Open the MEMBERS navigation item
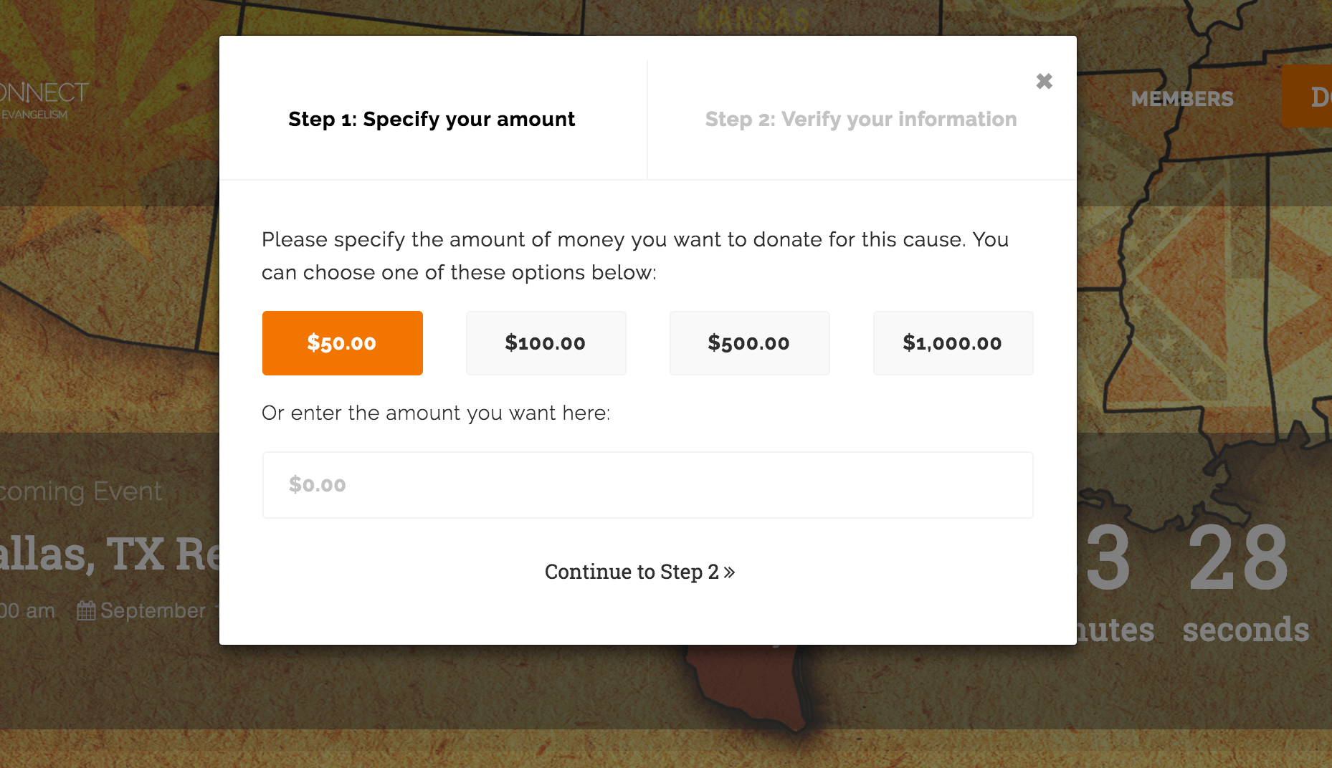The height and width of the screenshot is (768, 1332). [x=1182, y=99]
